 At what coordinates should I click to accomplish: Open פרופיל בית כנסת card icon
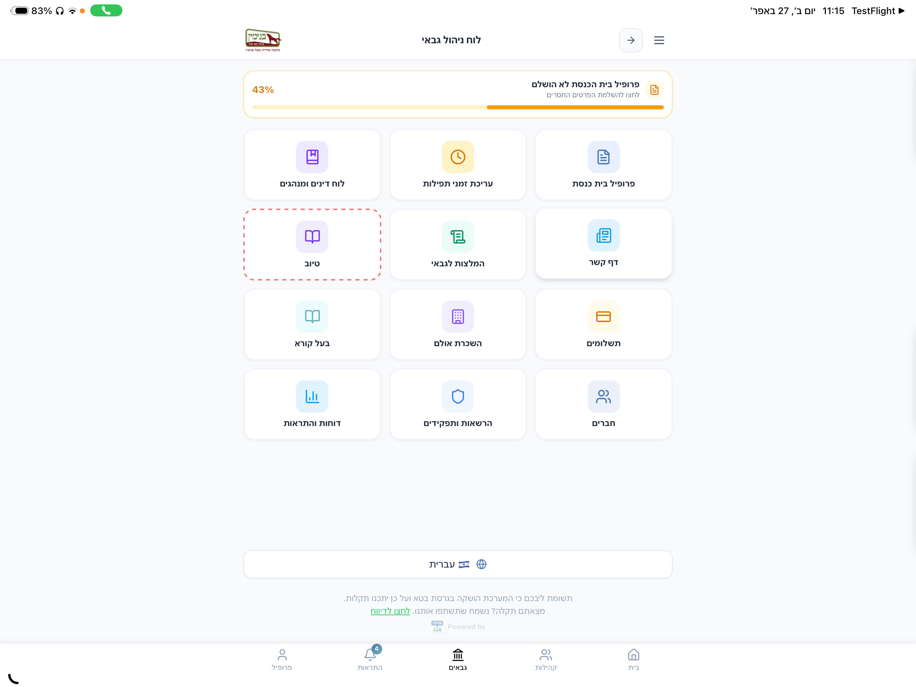tap(604, 157)
